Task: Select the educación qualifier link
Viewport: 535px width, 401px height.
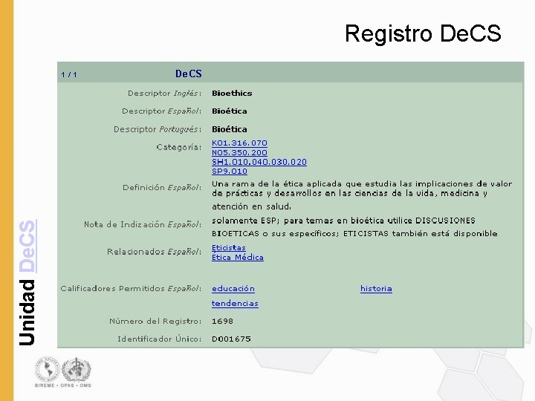Action: [233, 288]
